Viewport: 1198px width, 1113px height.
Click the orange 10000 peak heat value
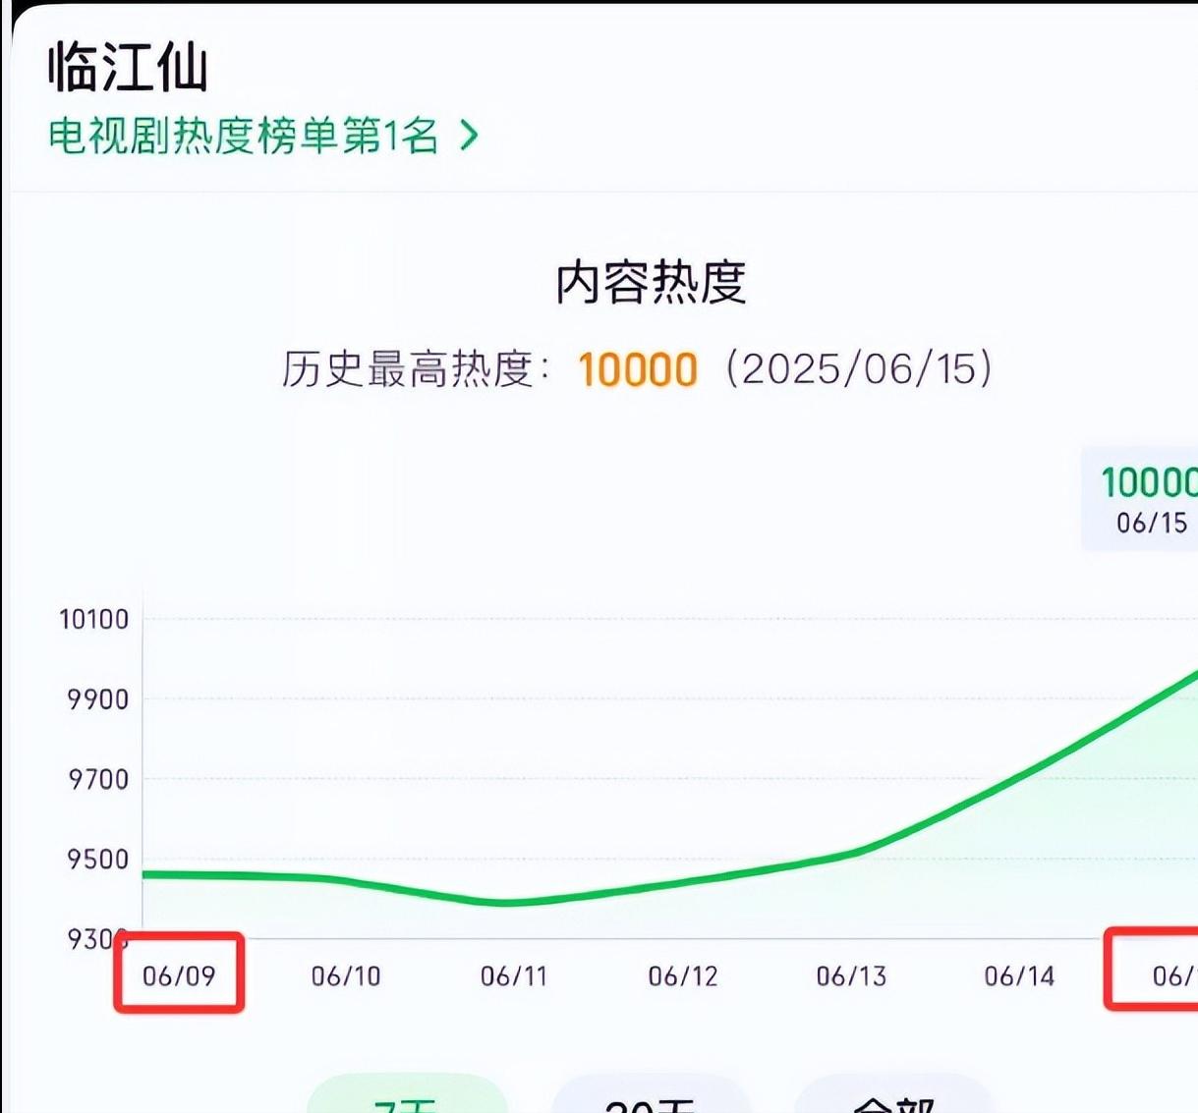coord(638,370)
